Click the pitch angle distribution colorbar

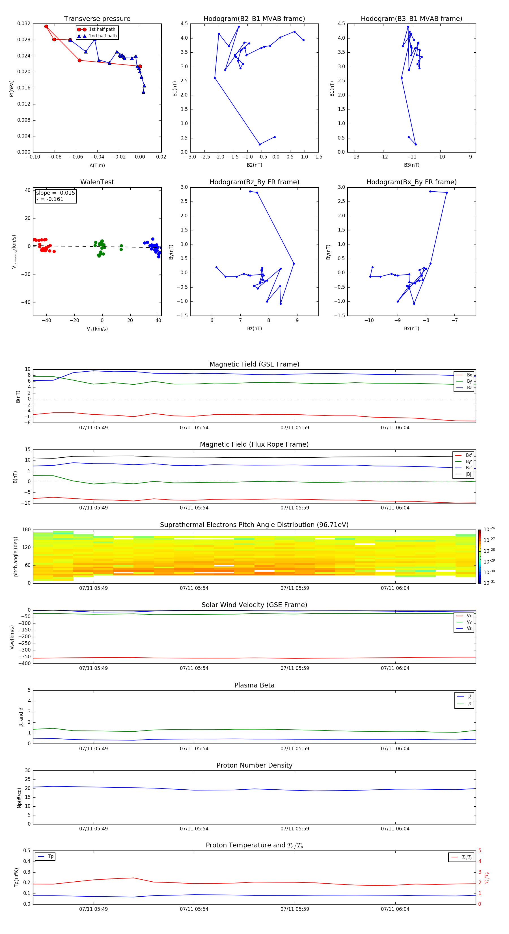(479, 556)
